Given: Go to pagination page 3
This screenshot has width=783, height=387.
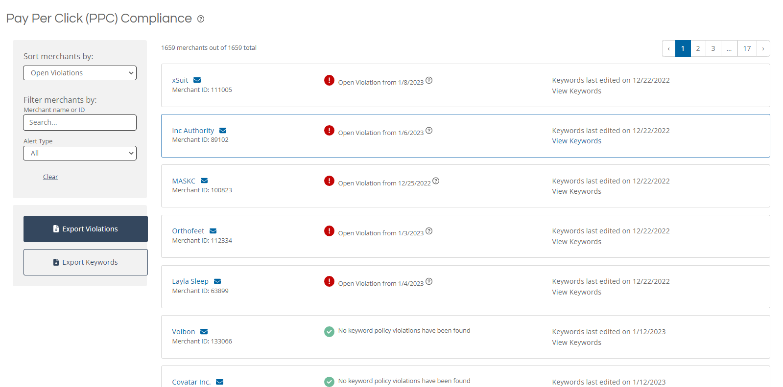Looking at the screenshot, I should pos(713,48).
